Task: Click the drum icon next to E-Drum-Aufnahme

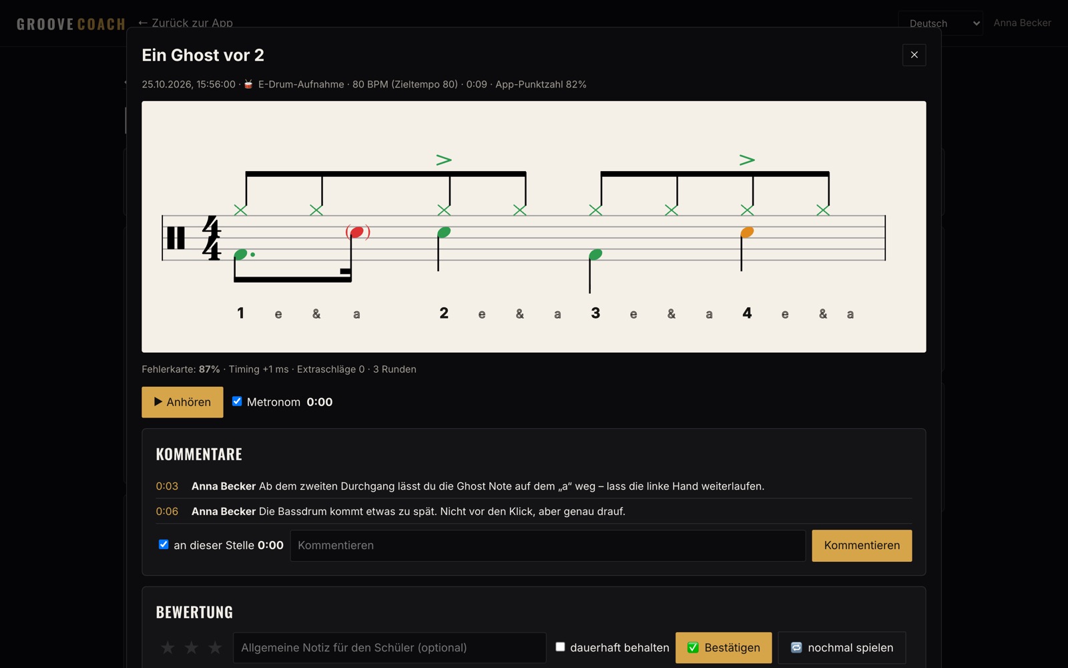Action: tap(248, 84)
